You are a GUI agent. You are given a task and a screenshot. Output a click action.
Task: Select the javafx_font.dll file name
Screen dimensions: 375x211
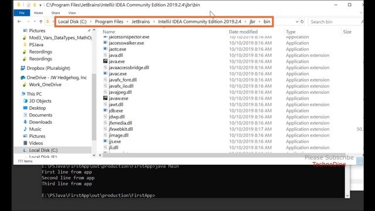coord(122,80)
